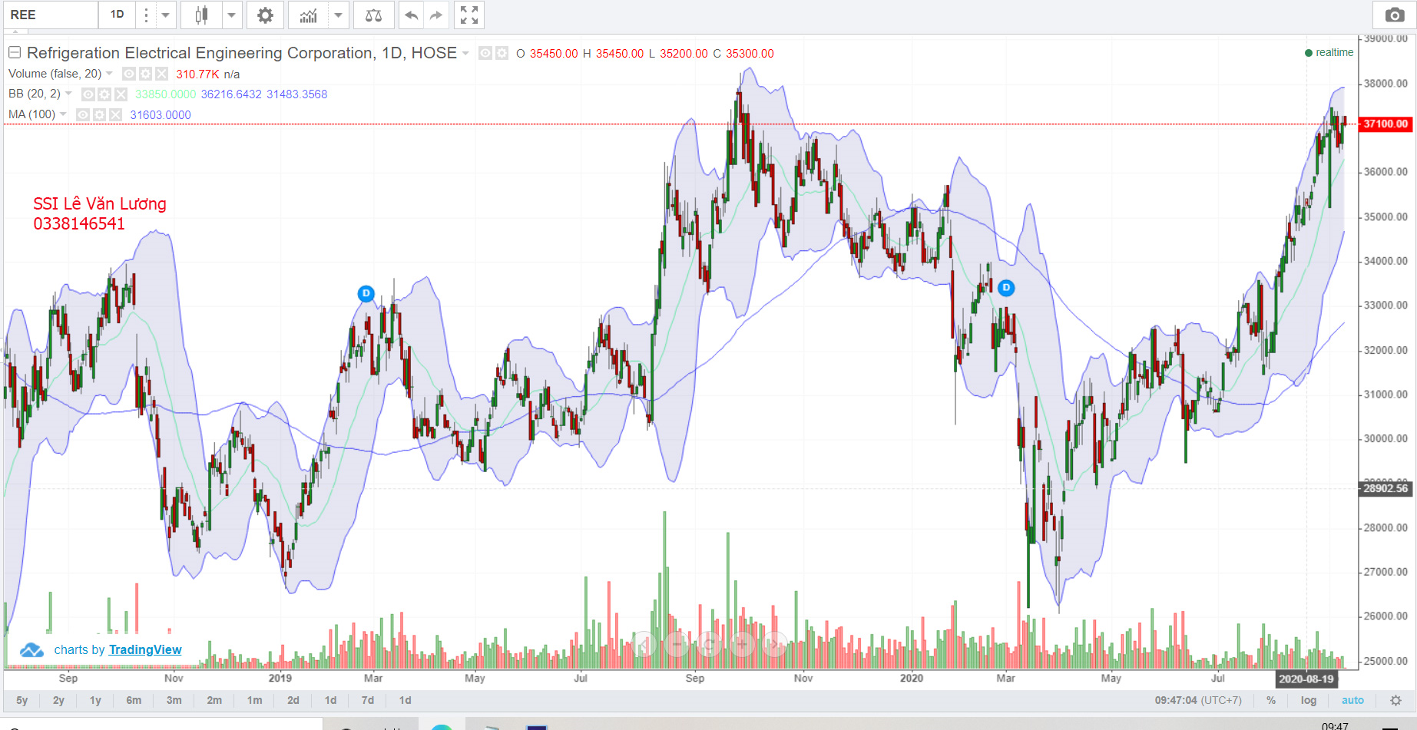Click the REE symbol input field
This screenshot has width=1417, height=730.
pyautogui.click(x=51, y=15)
